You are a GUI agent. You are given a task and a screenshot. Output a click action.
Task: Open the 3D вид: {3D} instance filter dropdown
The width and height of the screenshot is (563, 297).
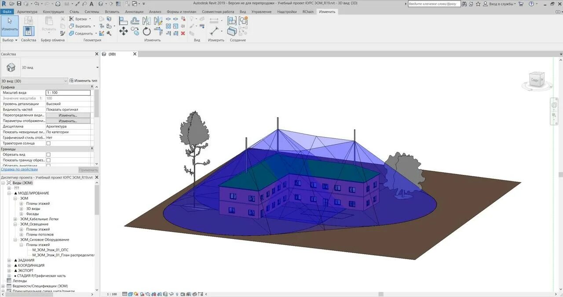34,81
